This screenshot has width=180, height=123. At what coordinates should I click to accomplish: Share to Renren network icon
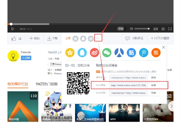click(x=119, y=53)
